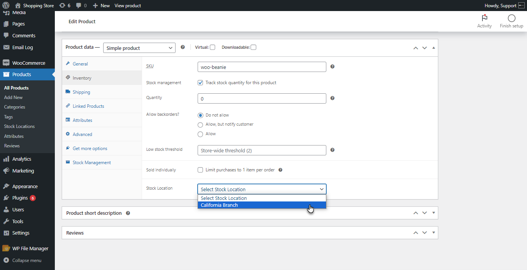Select Allow, but notify customer radio

click(200, 125)
